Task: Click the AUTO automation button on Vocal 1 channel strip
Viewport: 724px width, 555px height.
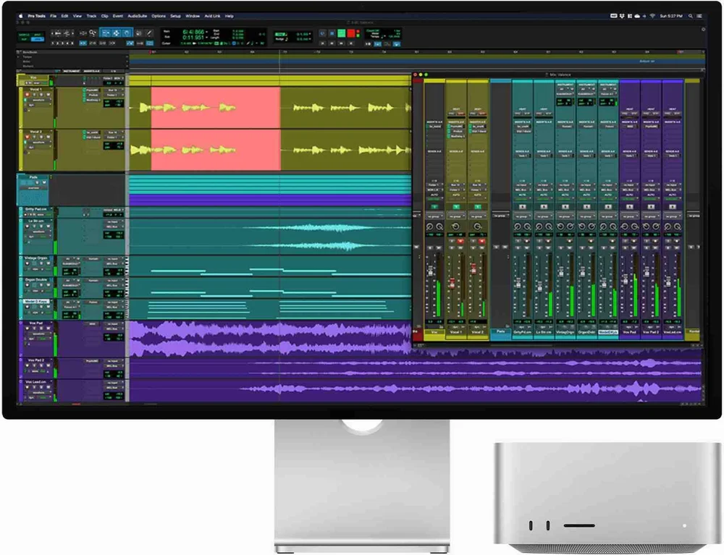Action: point(455,196)
